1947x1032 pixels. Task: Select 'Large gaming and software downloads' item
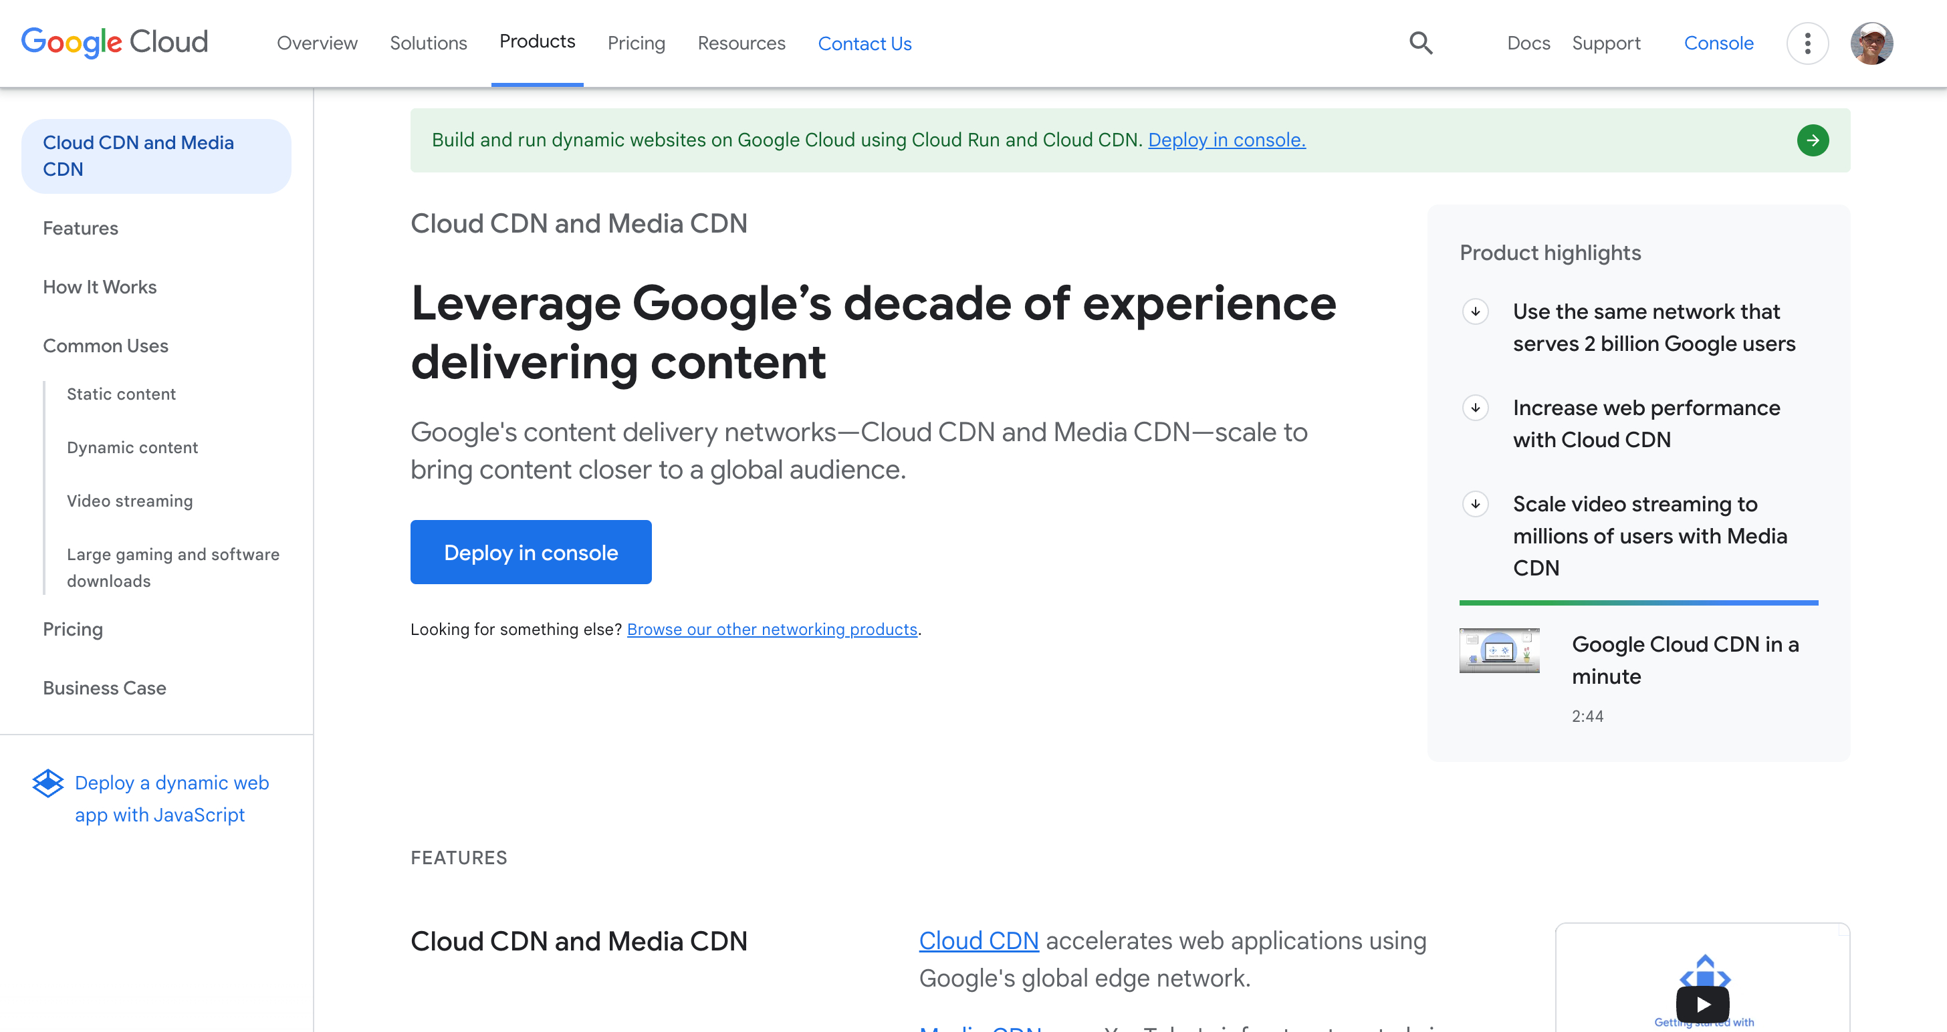[x=173, y=568]
